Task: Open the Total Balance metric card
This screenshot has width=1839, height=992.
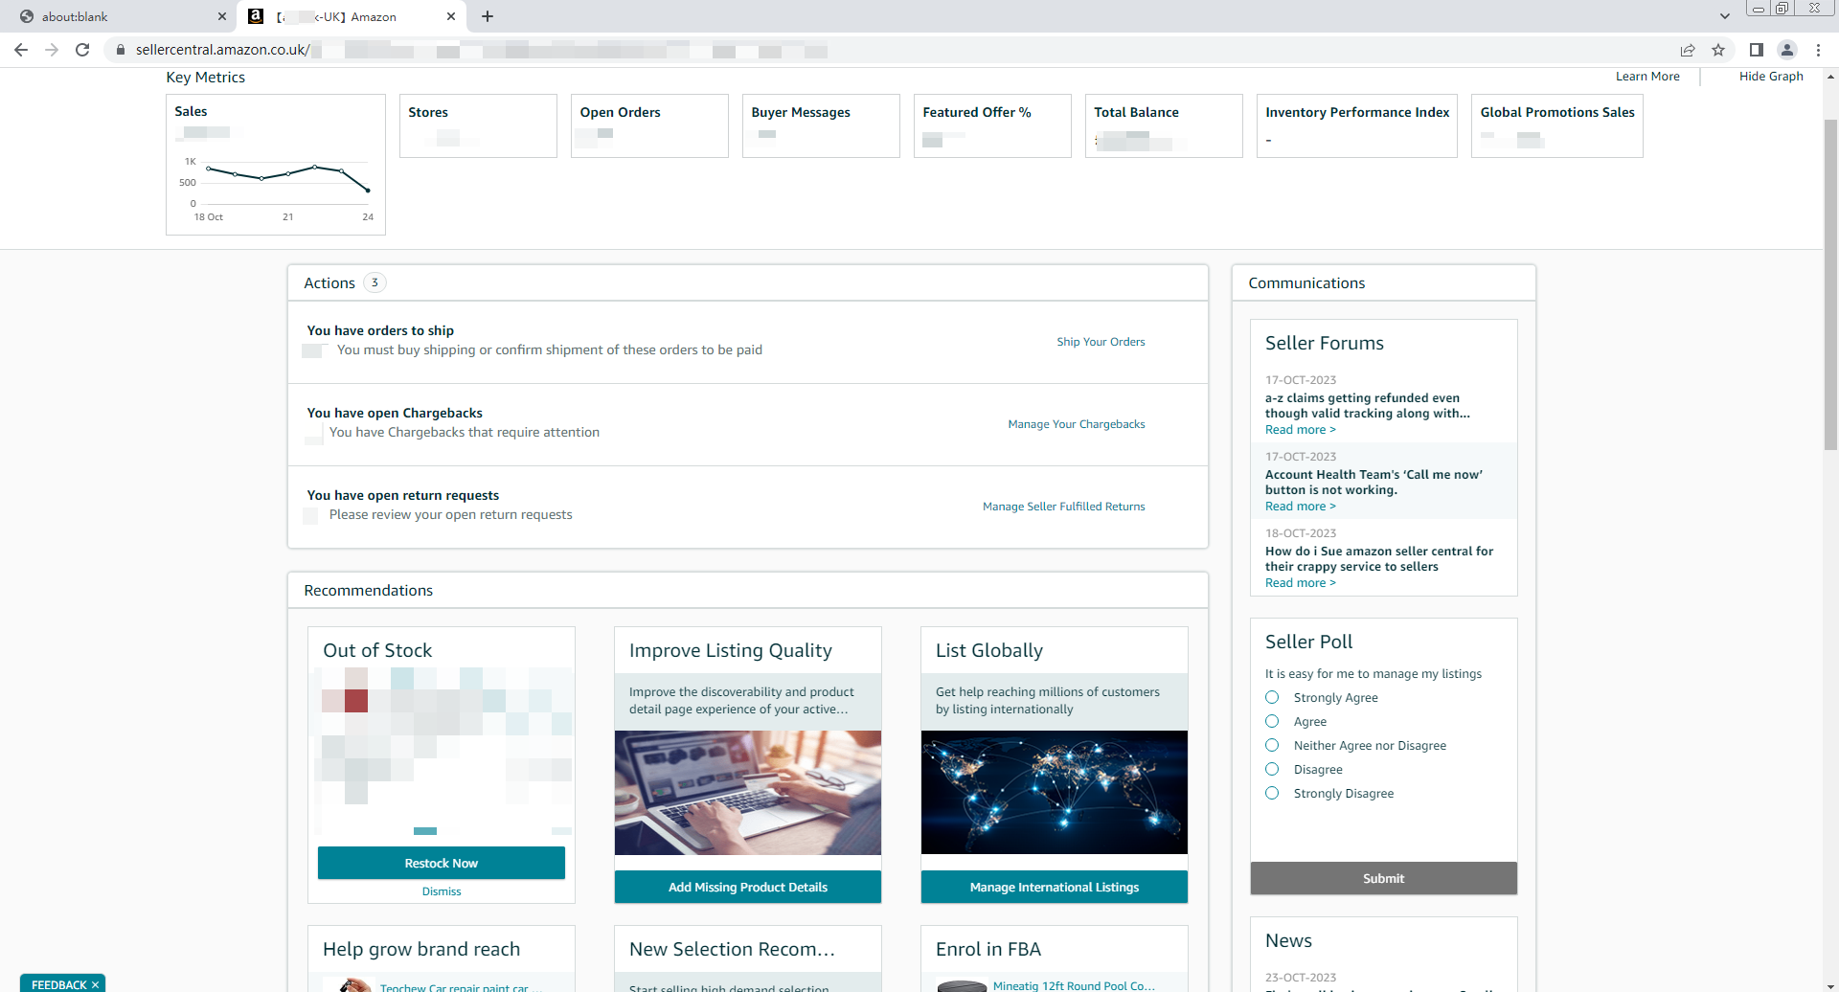Action: 1164,125
